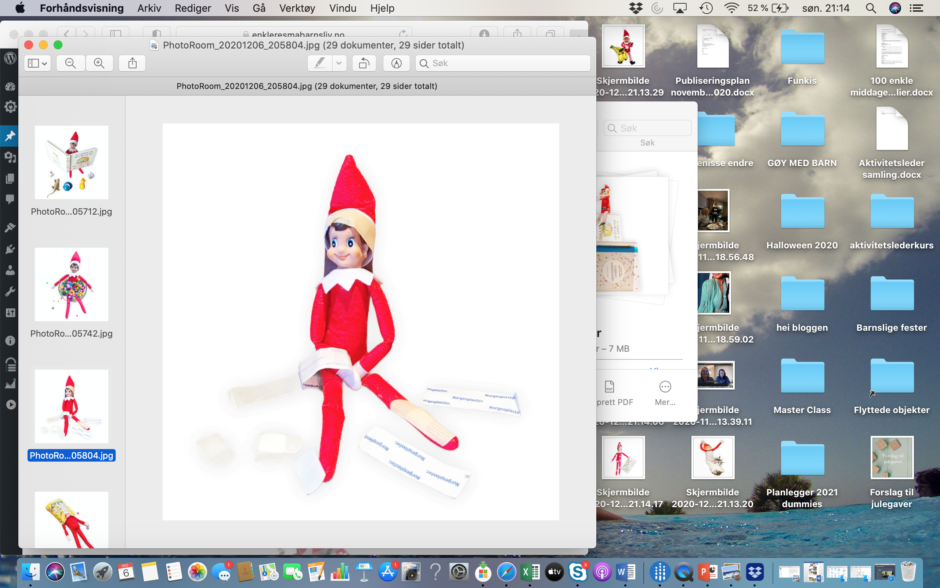Click the zoom out magnifier icon
Screen dimensions: 940x588
(x=70, y=63)
